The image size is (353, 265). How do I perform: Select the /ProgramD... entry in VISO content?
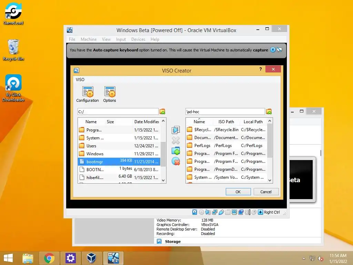click(x=226, y=169)
